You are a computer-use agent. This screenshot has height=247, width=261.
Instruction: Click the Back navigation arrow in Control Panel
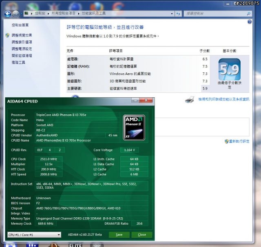click(x=8, y=13)
